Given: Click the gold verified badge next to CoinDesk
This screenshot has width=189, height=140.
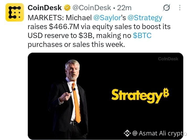Looking at the screenshot, I should tap(67, 8).
